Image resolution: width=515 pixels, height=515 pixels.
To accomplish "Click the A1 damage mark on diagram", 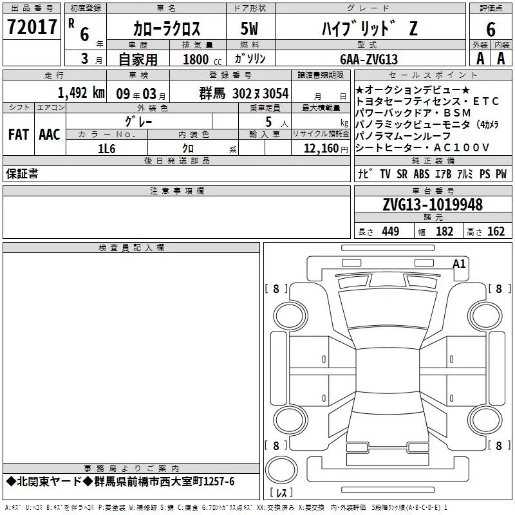I will 459,264.
